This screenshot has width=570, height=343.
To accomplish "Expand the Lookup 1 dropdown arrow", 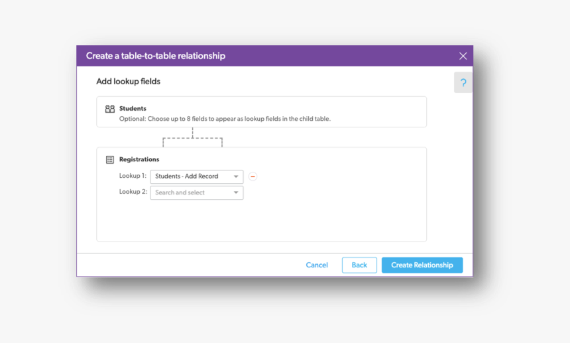I will [236, 176].
